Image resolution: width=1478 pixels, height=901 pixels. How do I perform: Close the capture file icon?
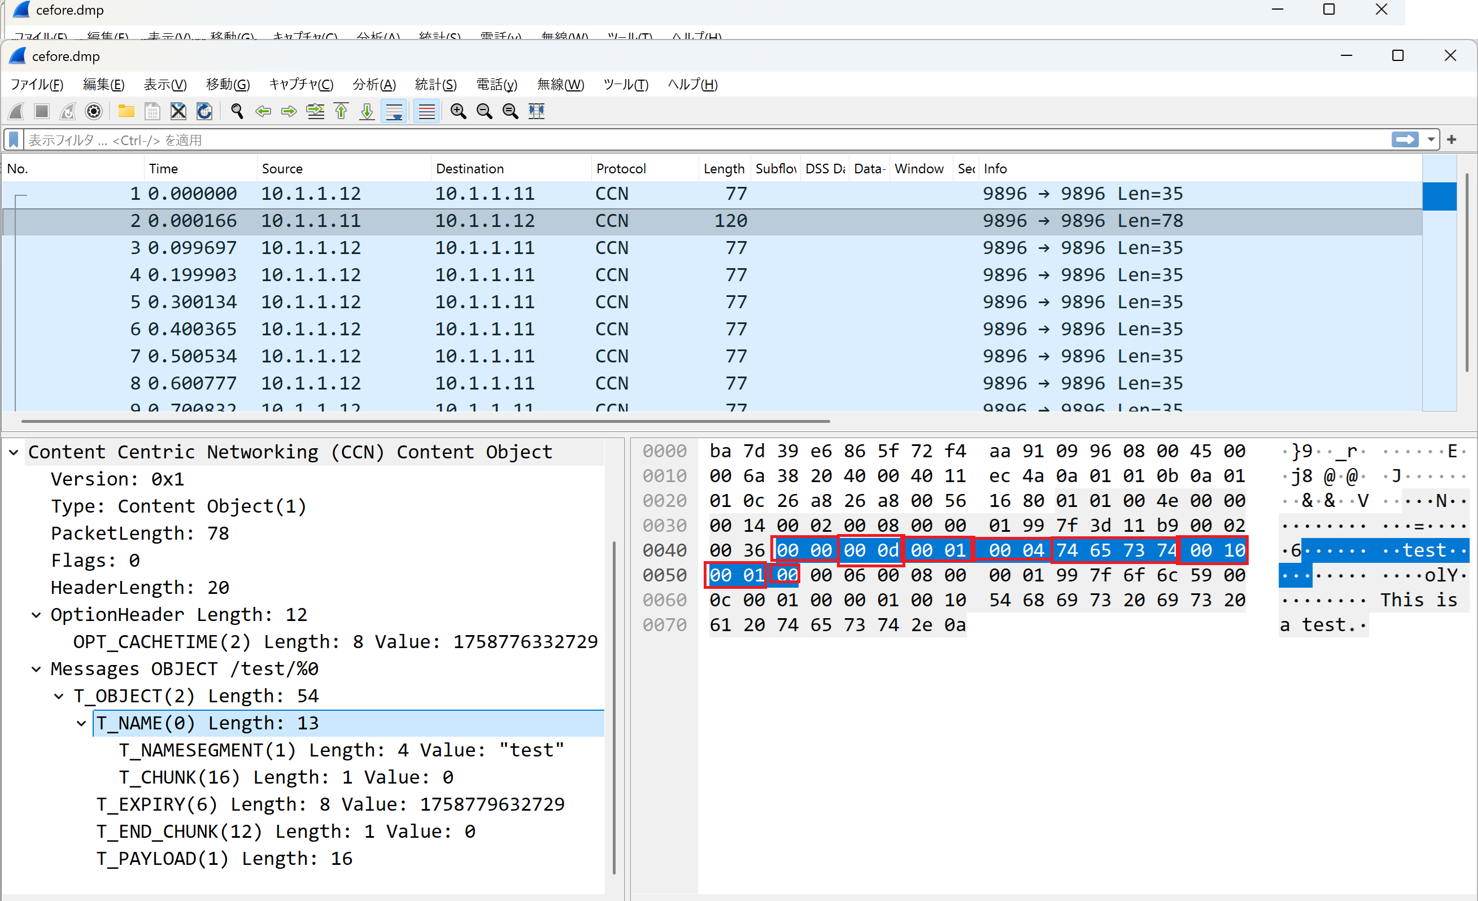(178, 111)
